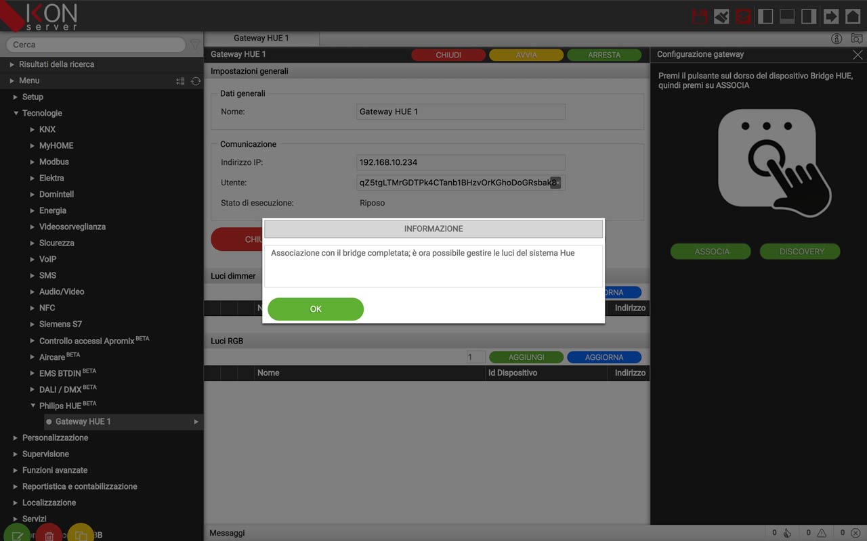Image resolution: width=867 pixels, height=541 pixels.
Task: Click the yellow copy circle button
Action: [81, 534]
